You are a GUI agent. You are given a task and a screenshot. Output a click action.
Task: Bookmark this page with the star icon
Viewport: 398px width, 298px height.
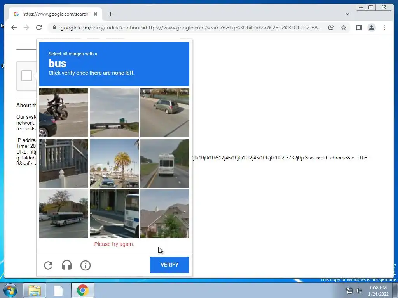[x=344, y=28]
